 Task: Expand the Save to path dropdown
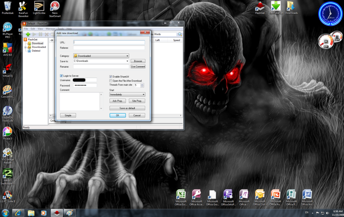[x=127, y=61]
